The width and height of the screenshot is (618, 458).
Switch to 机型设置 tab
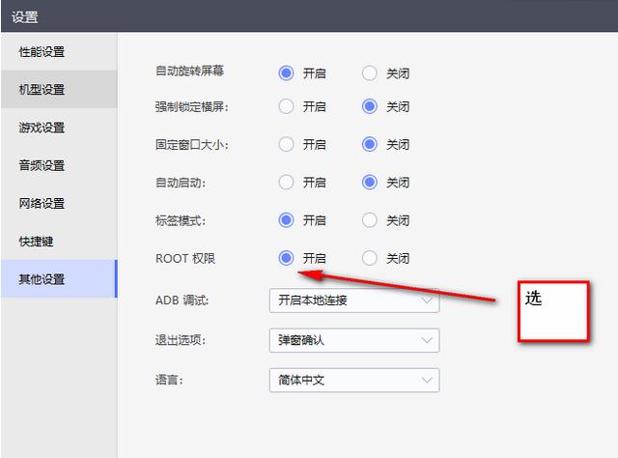tap(42, 90)
